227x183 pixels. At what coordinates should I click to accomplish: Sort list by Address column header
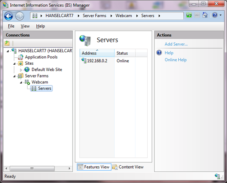coord(97,53)
